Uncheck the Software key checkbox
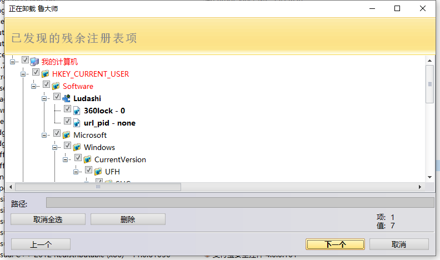Viewport: 440px width, 260px height. (x=46, y=84)
